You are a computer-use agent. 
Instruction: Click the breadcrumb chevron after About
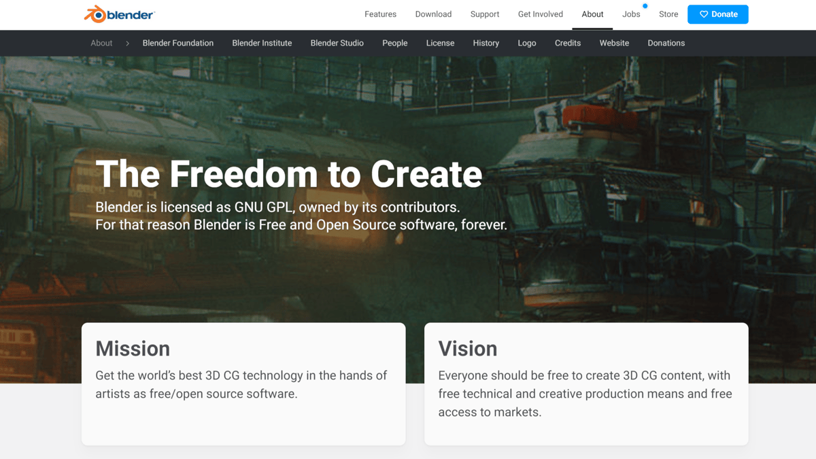pyautogui.click(x=127, y=43)
